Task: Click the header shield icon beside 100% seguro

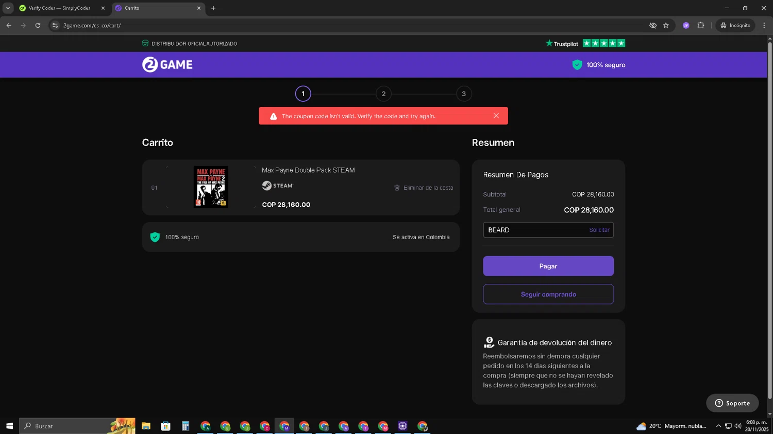Action: click(577, 65)
